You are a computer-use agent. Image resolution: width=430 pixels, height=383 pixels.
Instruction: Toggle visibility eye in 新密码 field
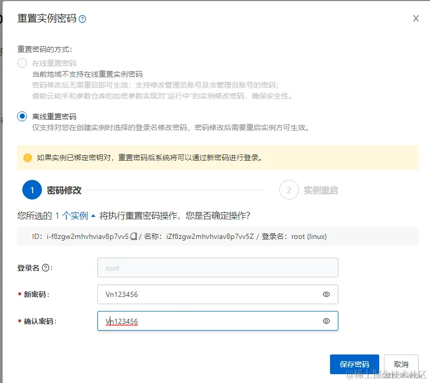pos(326,294)
